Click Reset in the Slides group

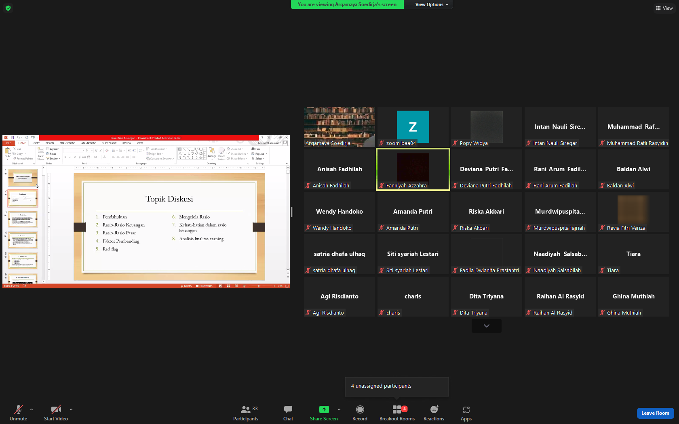coord(51,154)
